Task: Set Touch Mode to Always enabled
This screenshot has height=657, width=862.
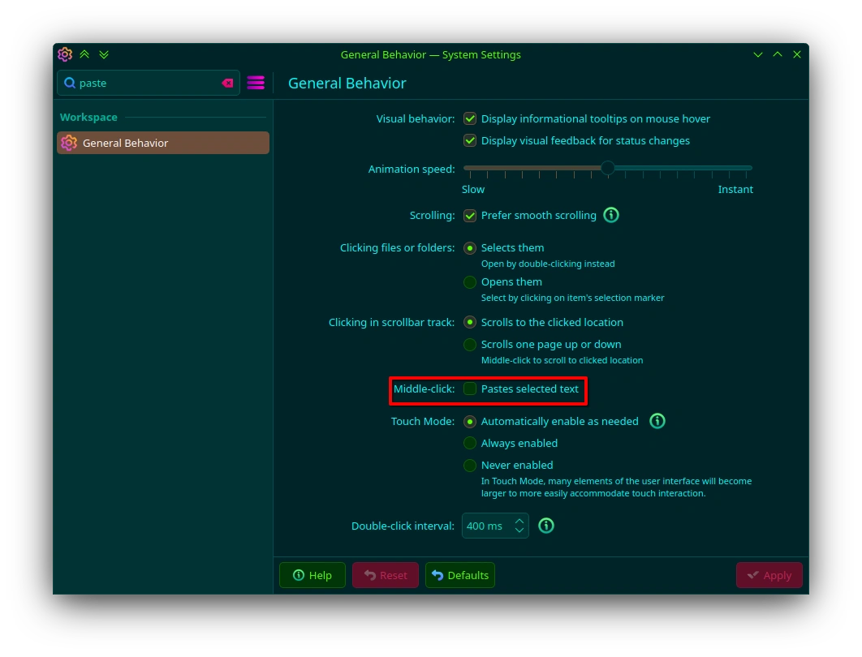Action: [470, 444]
